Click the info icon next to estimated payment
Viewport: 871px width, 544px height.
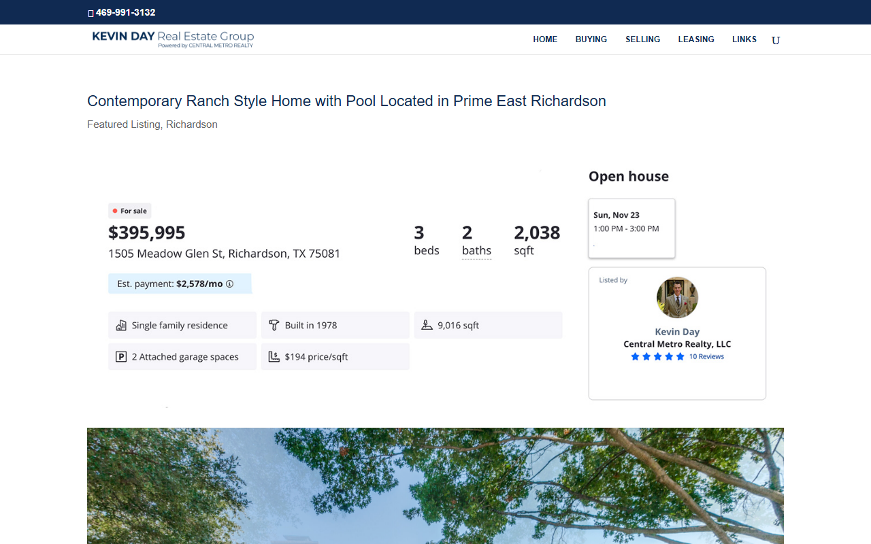(229, 284)
